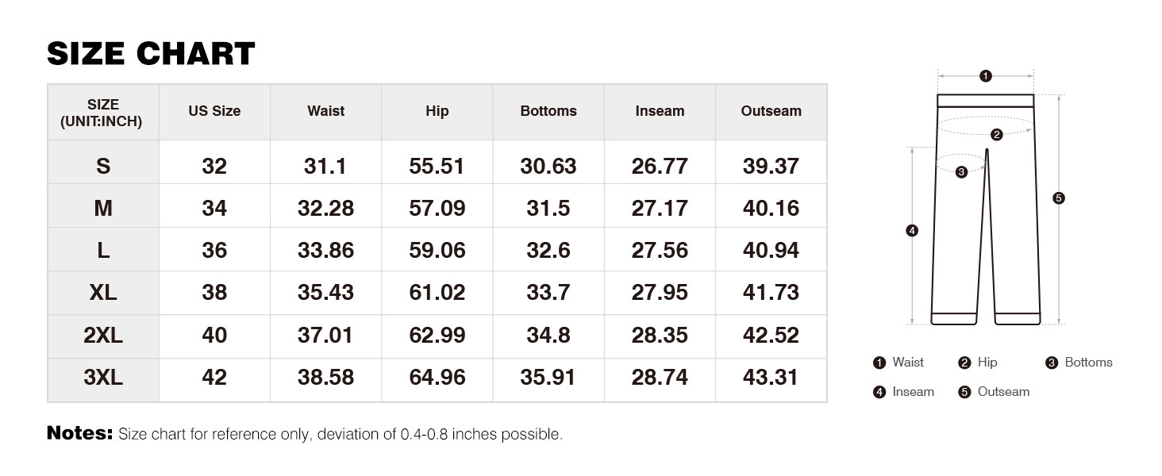Click the number 2 marker on the diagram
Screen dimensions: 1162x476
click(997, 135)
